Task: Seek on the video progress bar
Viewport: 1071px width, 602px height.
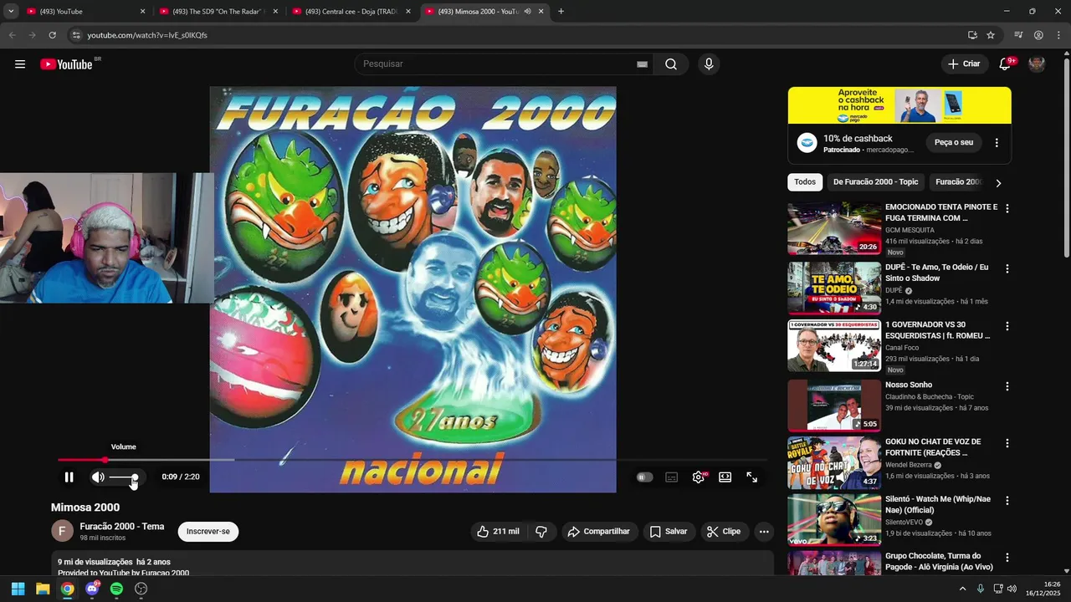Action: click(x=413, y=460)
